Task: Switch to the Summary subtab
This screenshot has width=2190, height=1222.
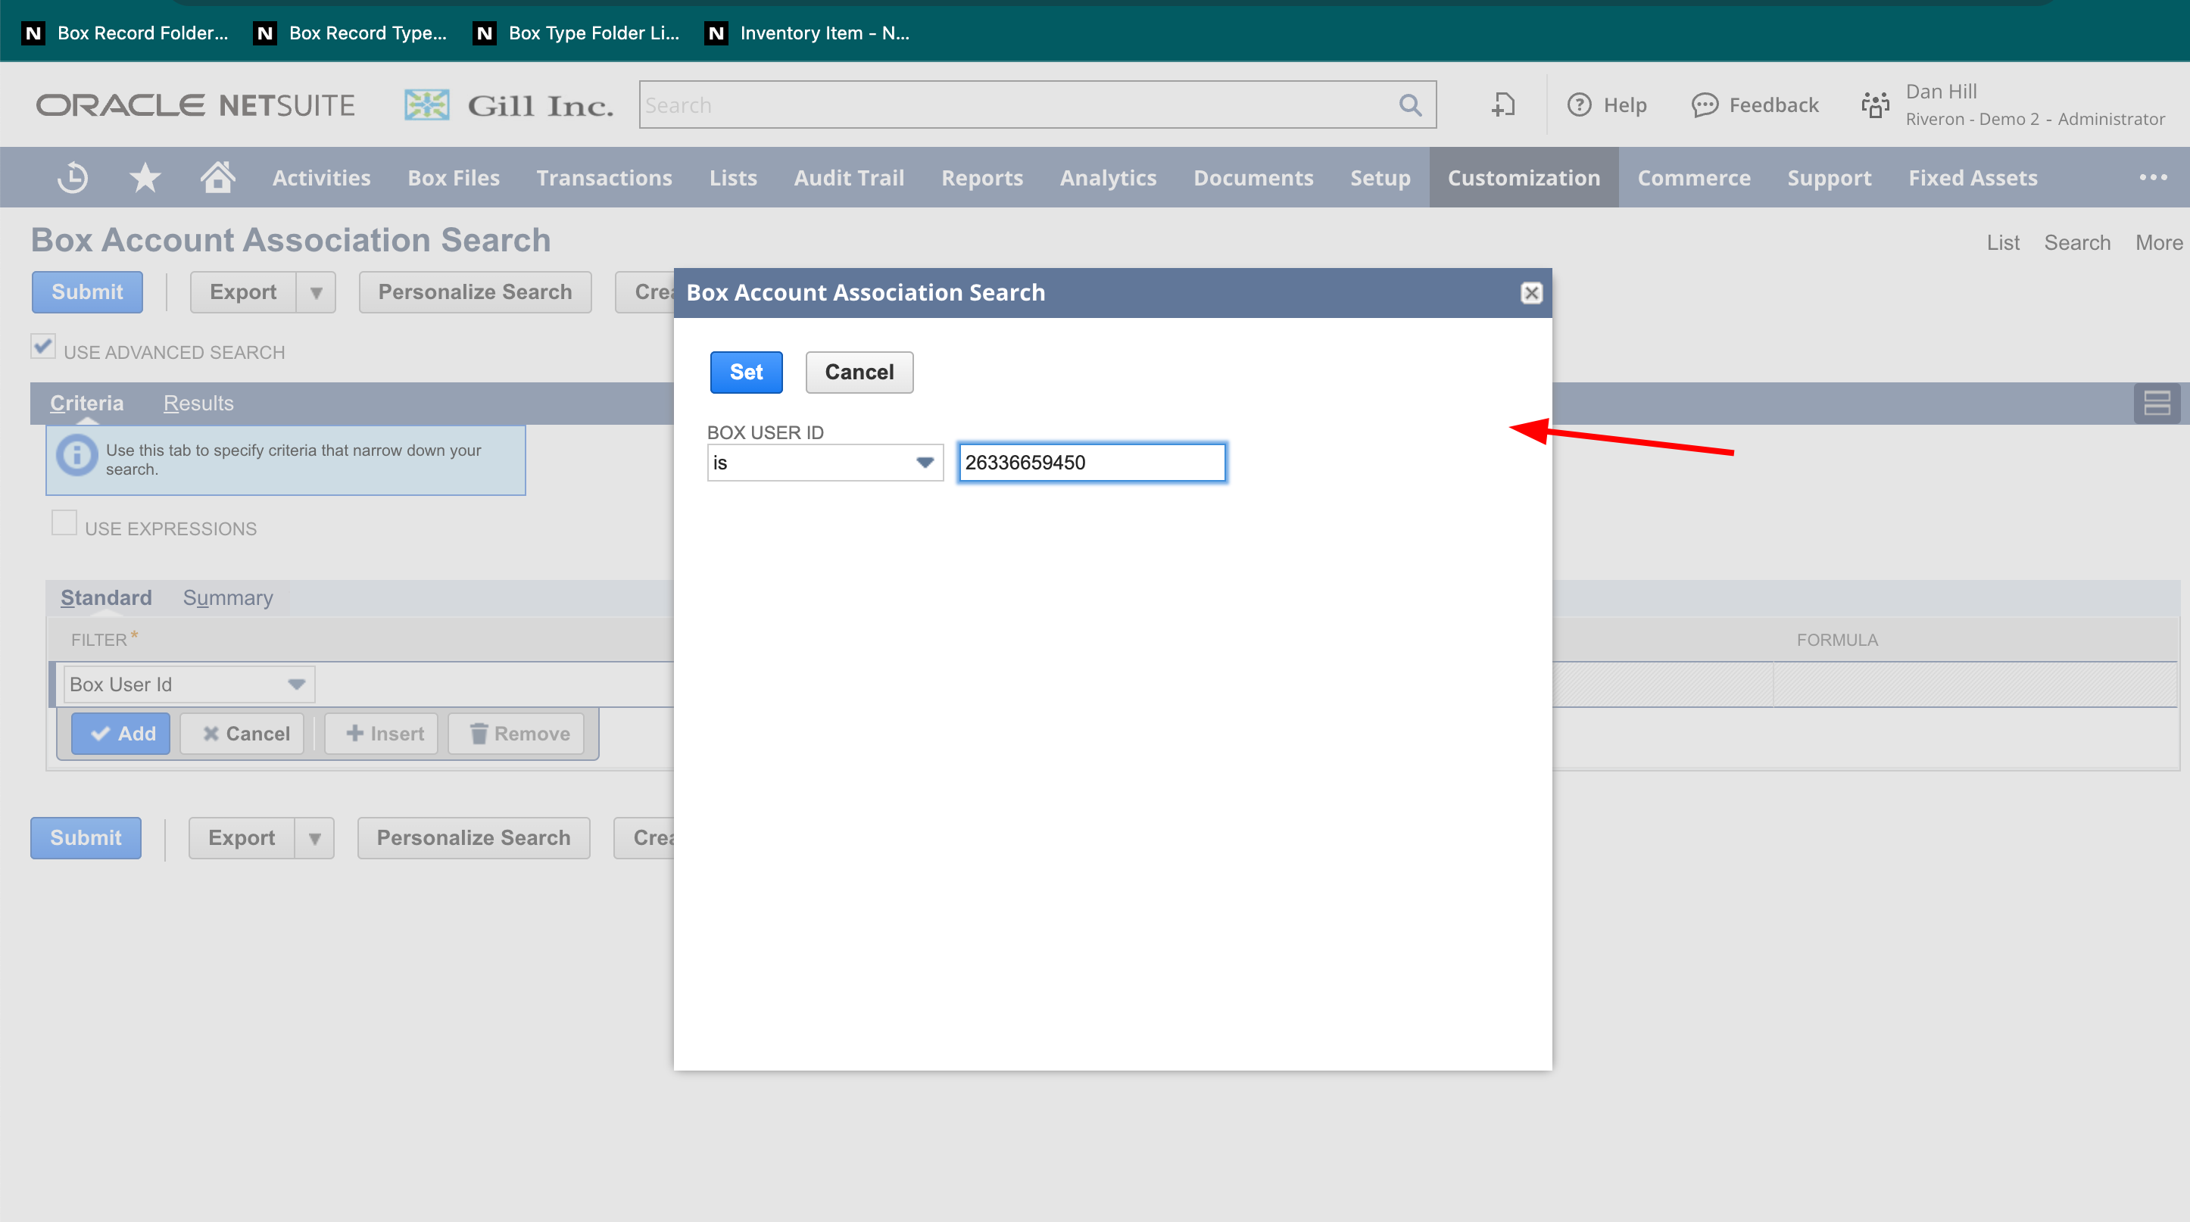Action: (228, 598)
